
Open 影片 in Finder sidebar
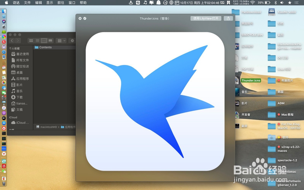[x=17, y=85]
